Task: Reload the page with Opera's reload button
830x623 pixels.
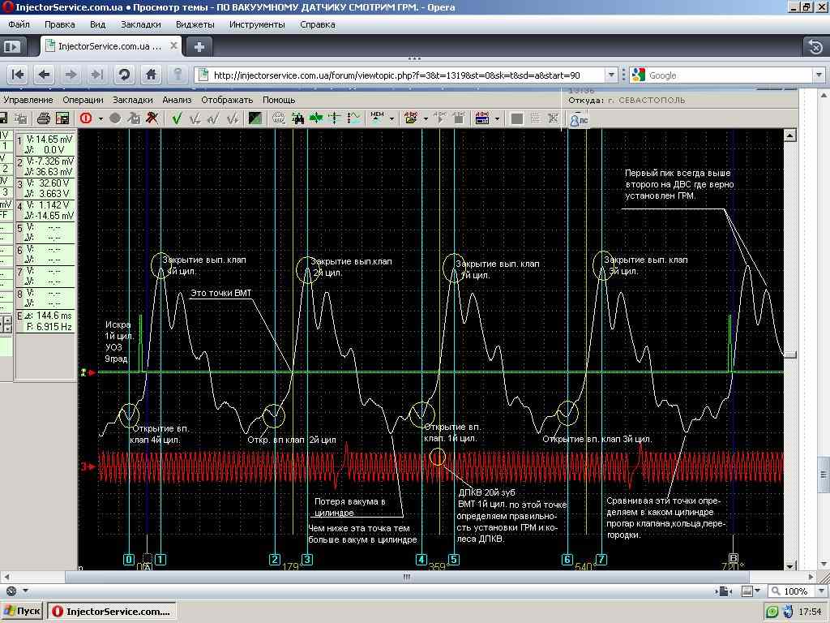Action: pyautogui.click(x=124, y=75)
